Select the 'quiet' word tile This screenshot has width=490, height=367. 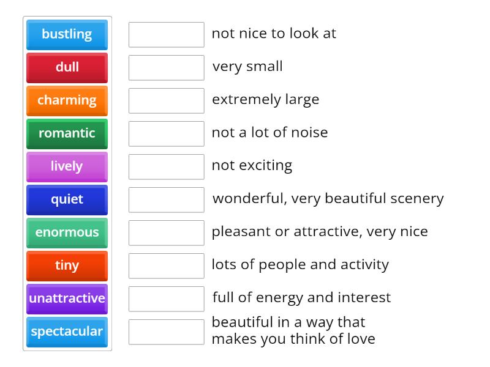click(x=67, y=200)
